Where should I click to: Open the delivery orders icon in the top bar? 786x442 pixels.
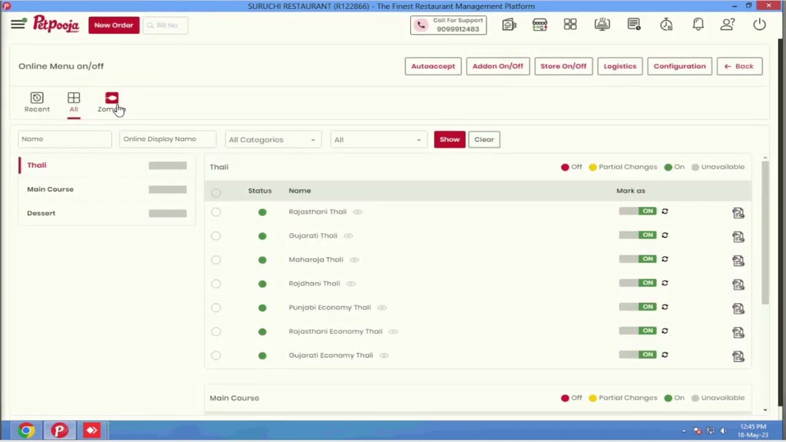[509, 25]
